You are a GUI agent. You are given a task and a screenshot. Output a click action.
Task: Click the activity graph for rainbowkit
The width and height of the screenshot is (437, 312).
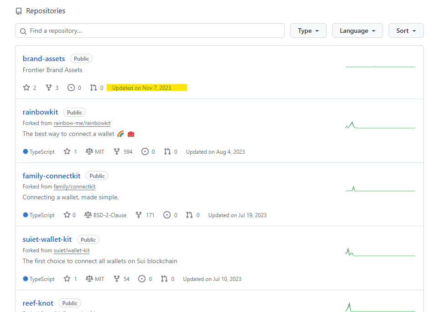(x=380, y=125)
